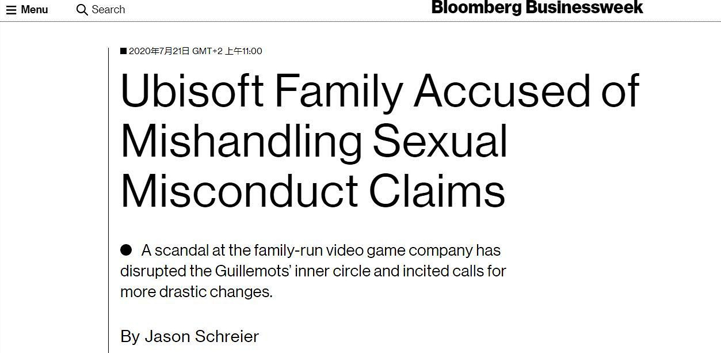
Task: Select the "Search" text label
Action: point(108,10)
